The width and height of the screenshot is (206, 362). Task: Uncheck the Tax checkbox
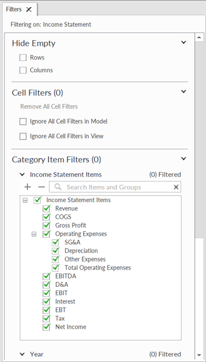[46, 319]
